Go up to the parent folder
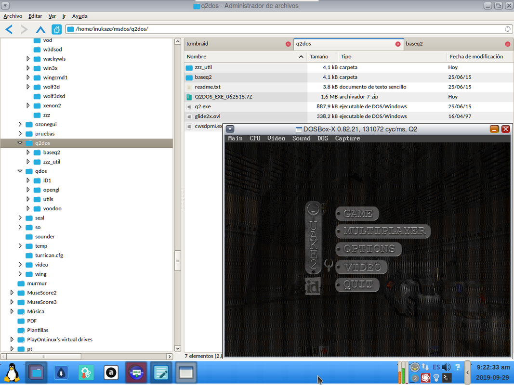The image size is (514, 385). point(40,29)
